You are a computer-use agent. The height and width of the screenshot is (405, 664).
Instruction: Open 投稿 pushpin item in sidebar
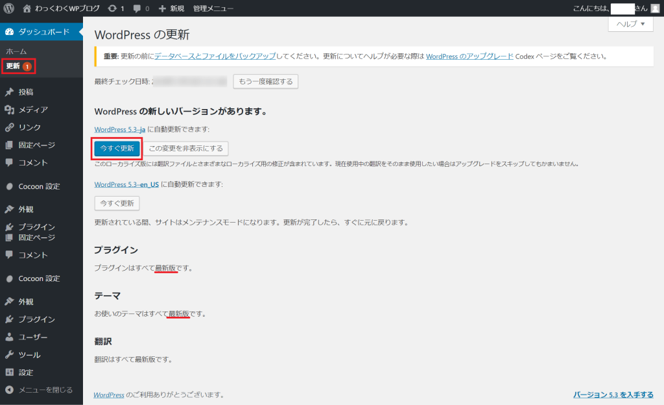coord(26,92)
